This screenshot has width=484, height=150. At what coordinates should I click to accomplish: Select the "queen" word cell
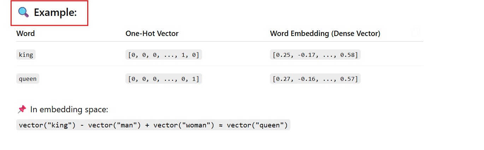[x=28, y=79]
